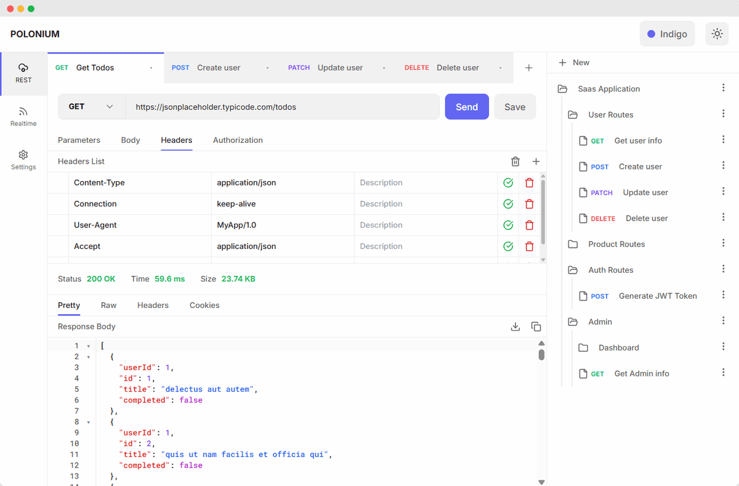Collapse the Admin folder
739x486 pixels.
pyautogui.click(x=573, y=322)
